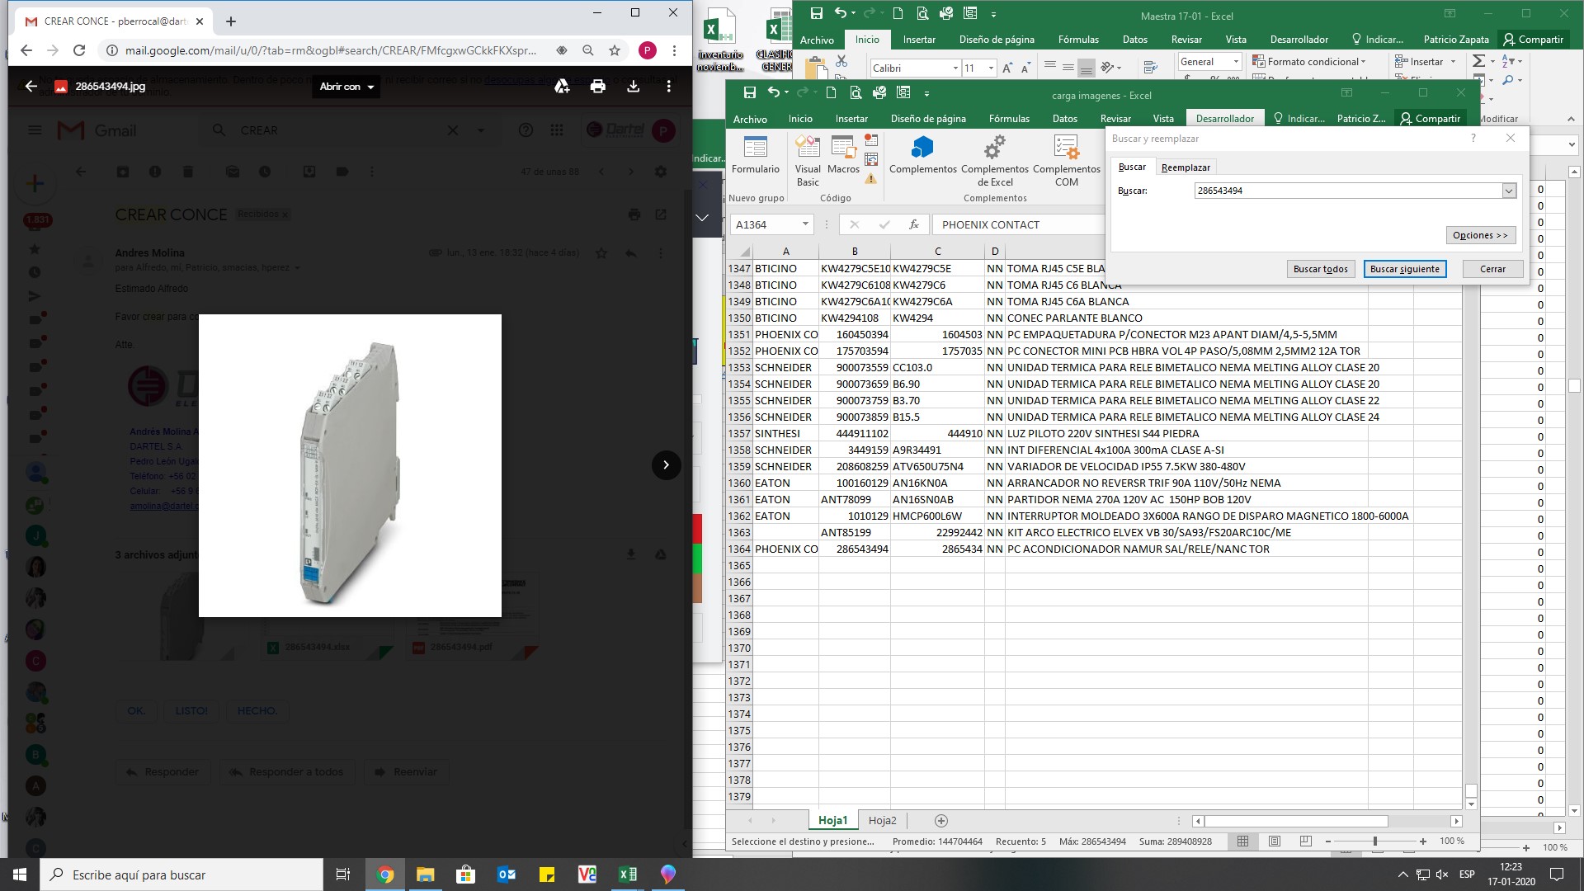
Task: Select the Normal view button in the status bar
Action: (x=1242, y=841)
